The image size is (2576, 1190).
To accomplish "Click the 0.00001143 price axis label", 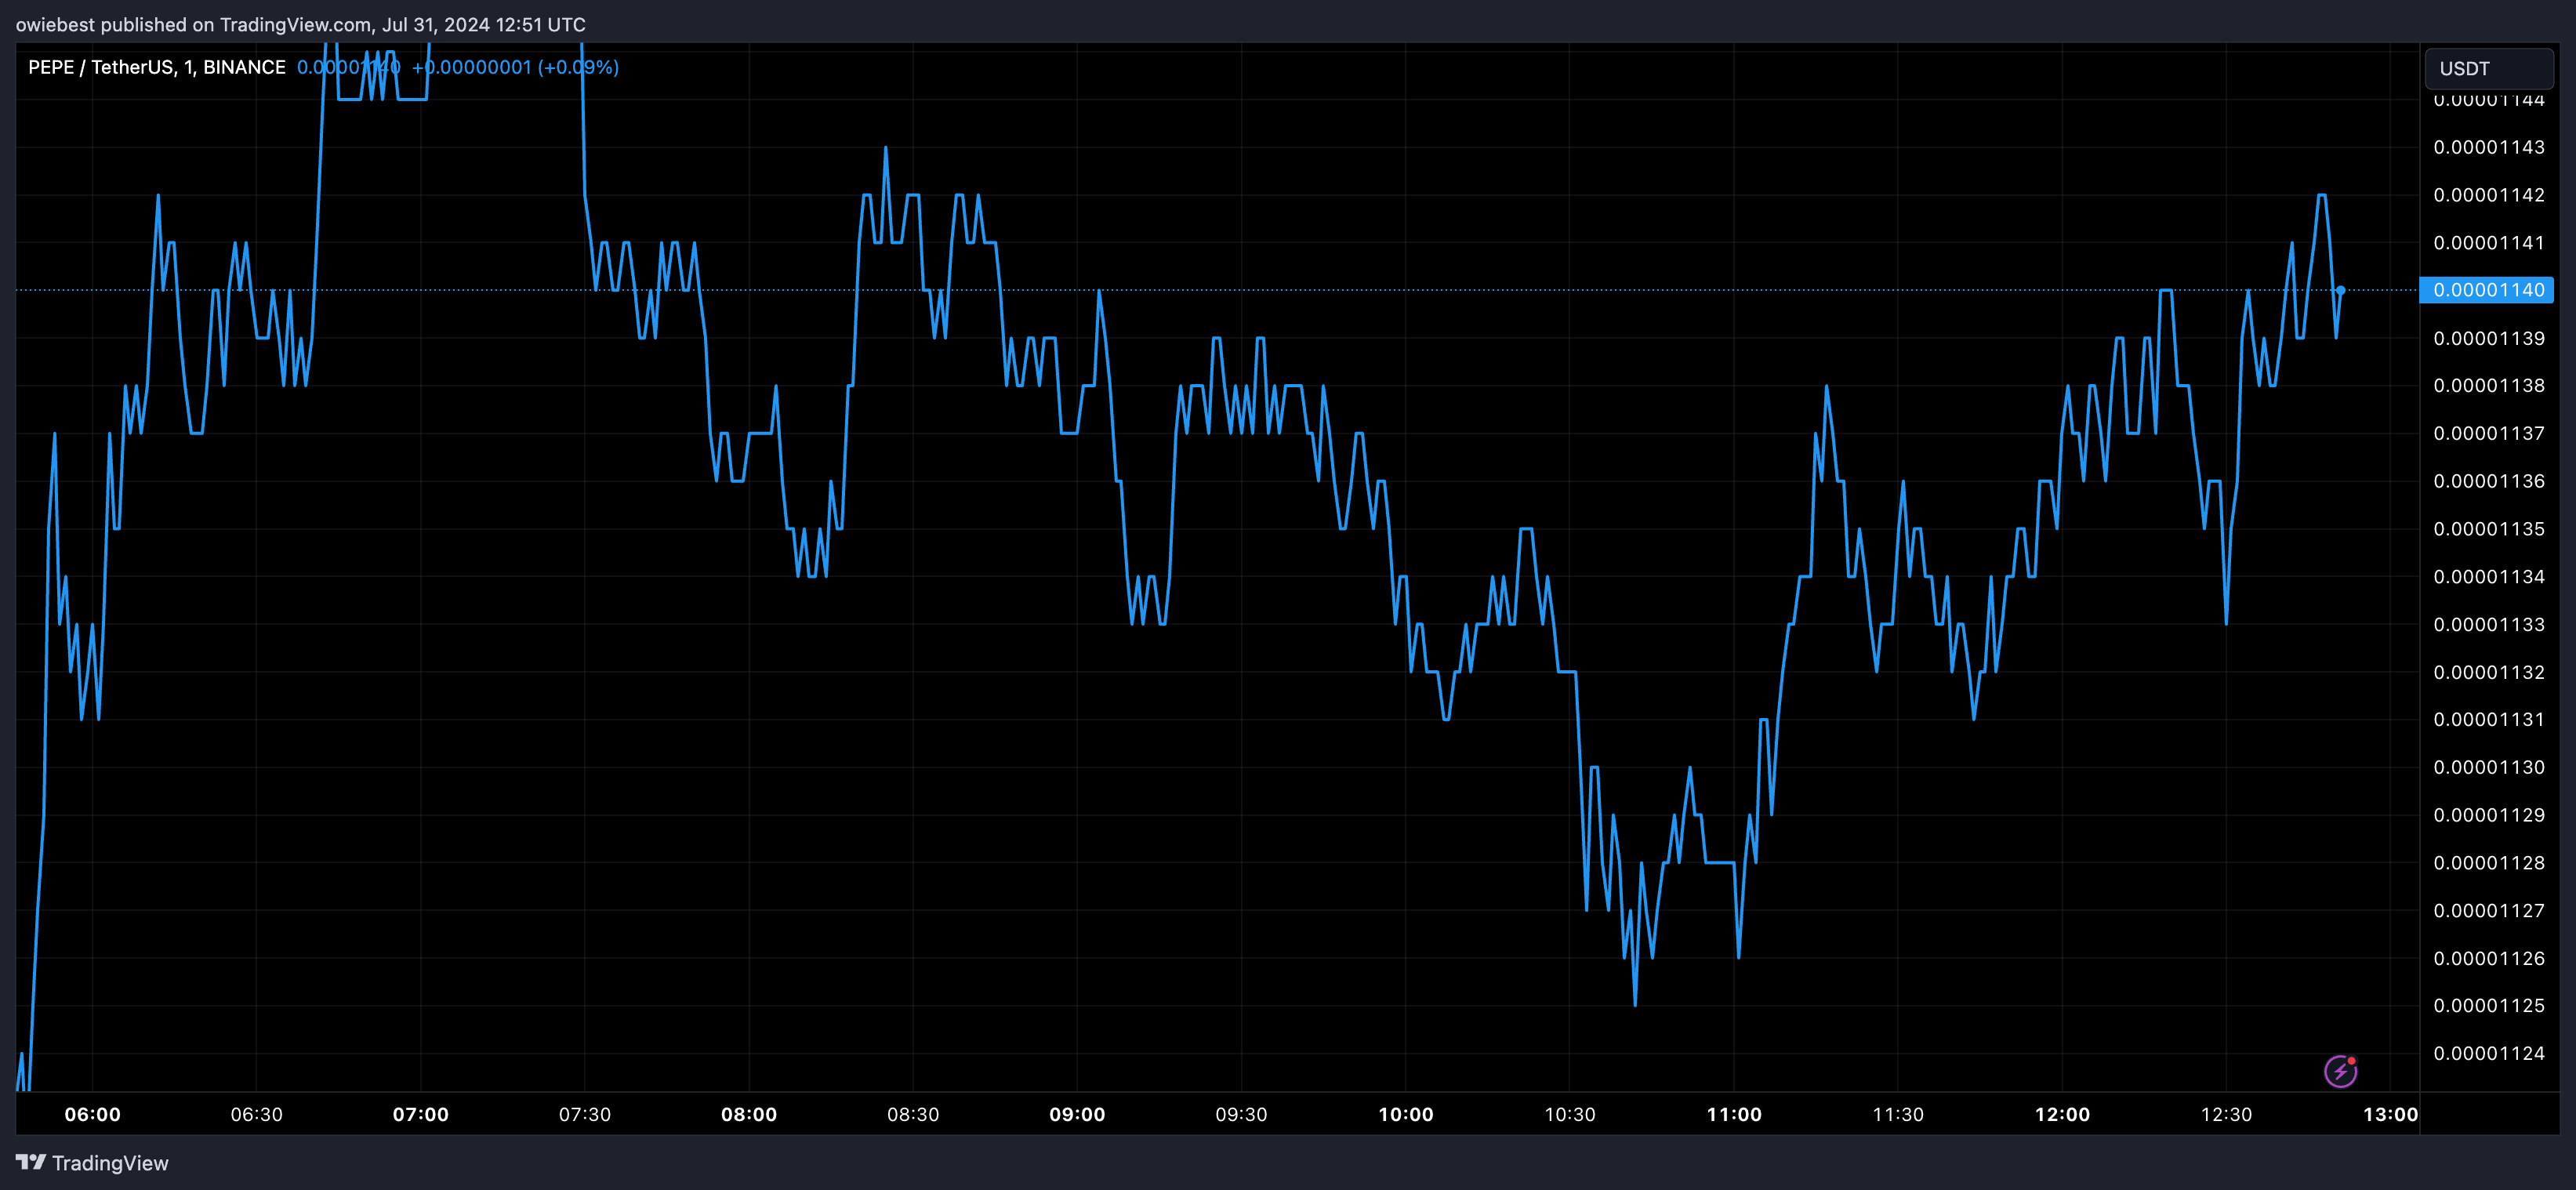I will tap(2489, 147).
